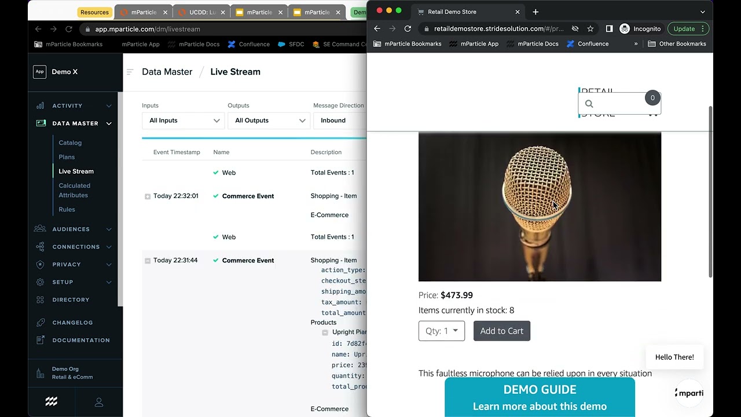Click the Setup gear icon
This screenshot has height=417, width=741.
pos(40,282)
